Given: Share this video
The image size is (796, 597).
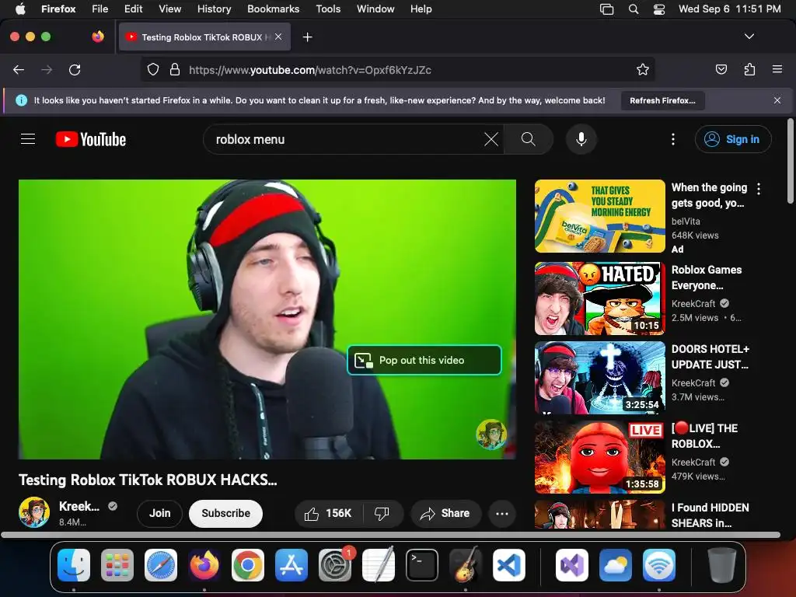Looking at the screenshot, I should click(x=445, y=514).
